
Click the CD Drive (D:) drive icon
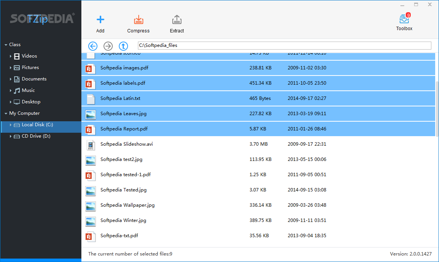17,136
